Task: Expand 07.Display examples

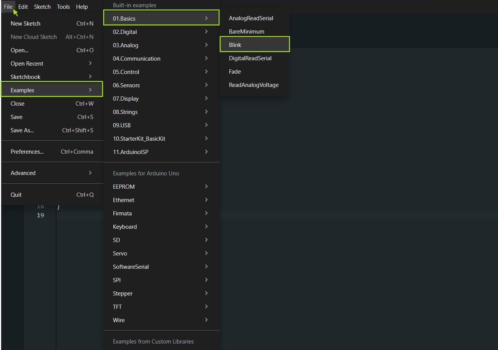Action: [161, 99]
